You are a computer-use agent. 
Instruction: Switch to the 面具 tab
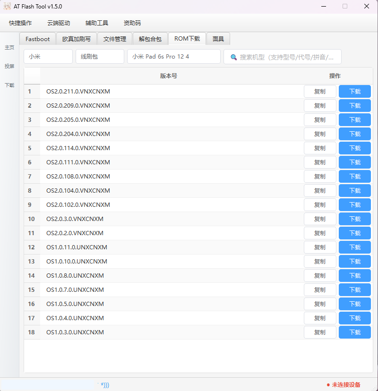click(218, 39)
